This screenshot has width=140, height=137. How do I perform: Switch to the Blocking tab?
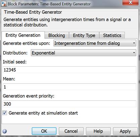pyautogui.click(x=57, y=35)
